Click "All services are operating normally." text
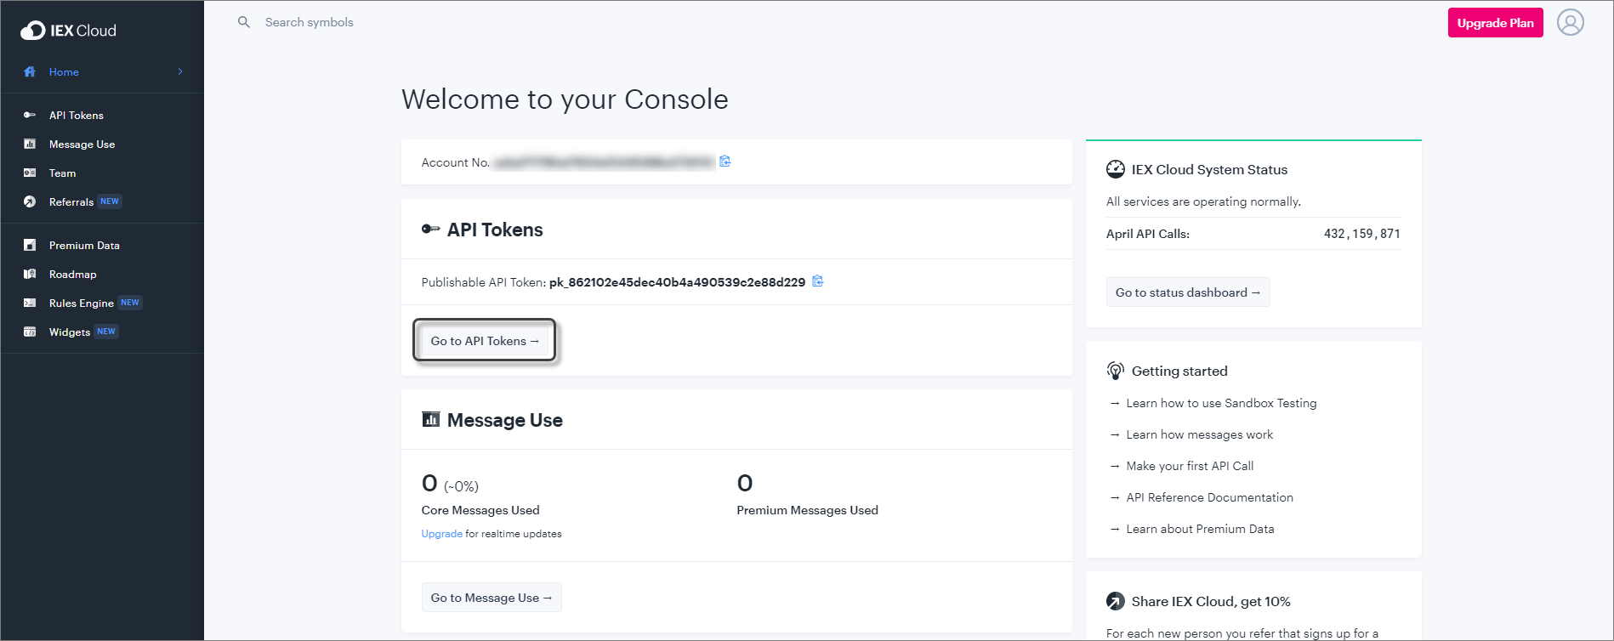 1203,201
